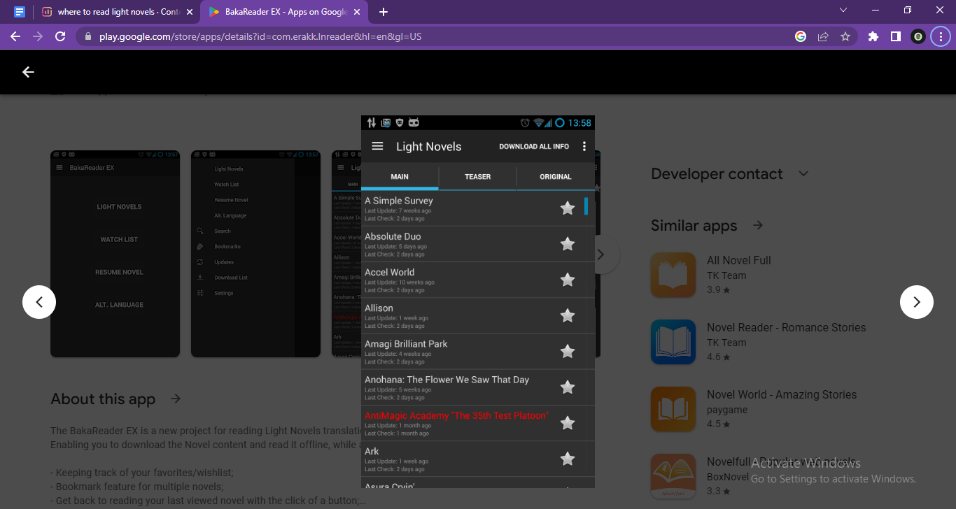Image resolution: width=956 pixels, height=509 pixels.
Task: Show the previous screenshot with left round arrow
Action: coord(39,302)
